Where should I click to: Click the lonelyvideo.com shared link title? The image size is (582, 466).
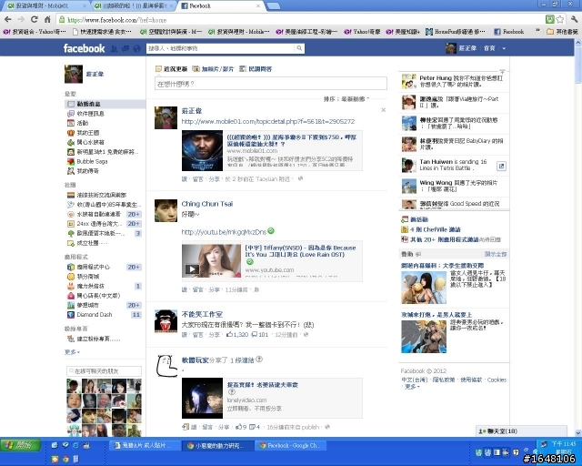pos(263,385)
